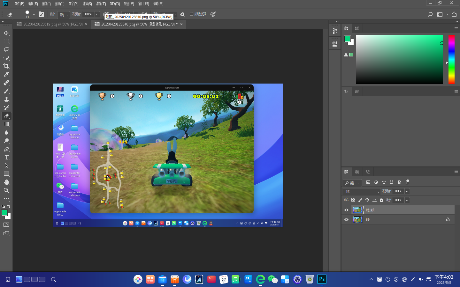The height and width of the screenshot is (287, 460).
Task: Expand layer fill dropdown arrow
Action: pyautogui.click(x=407, y=200)
